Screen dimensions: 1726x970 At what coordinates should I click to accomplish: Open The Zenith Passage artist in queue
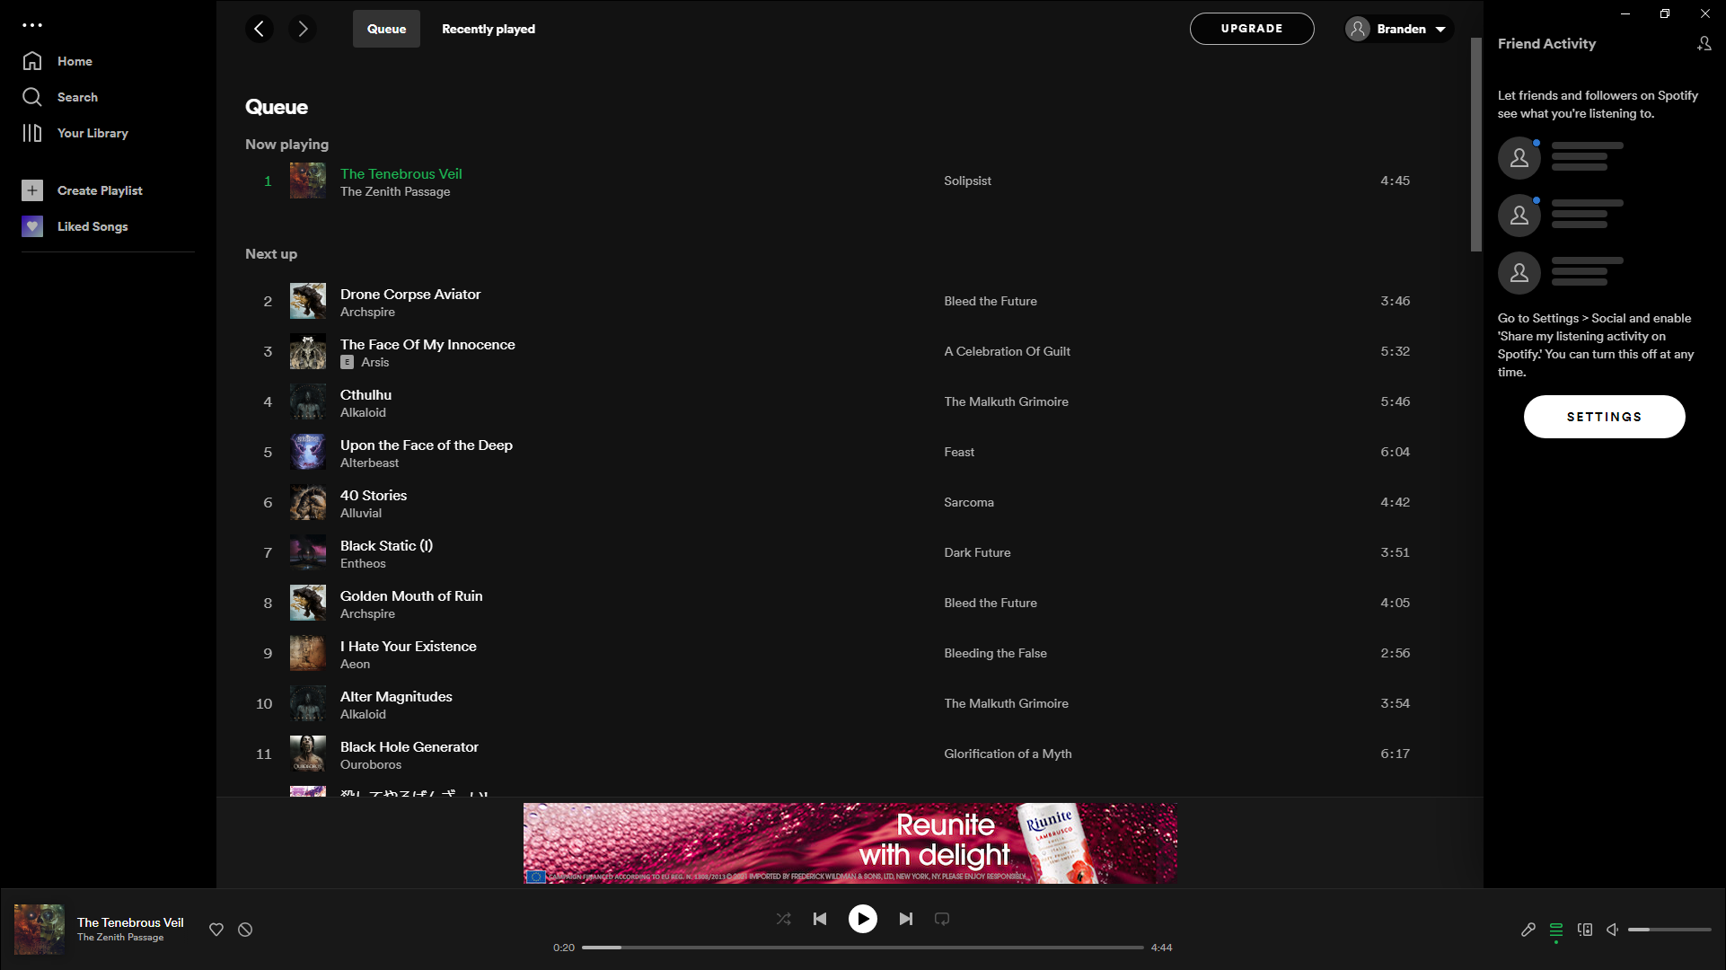[395, 191]
